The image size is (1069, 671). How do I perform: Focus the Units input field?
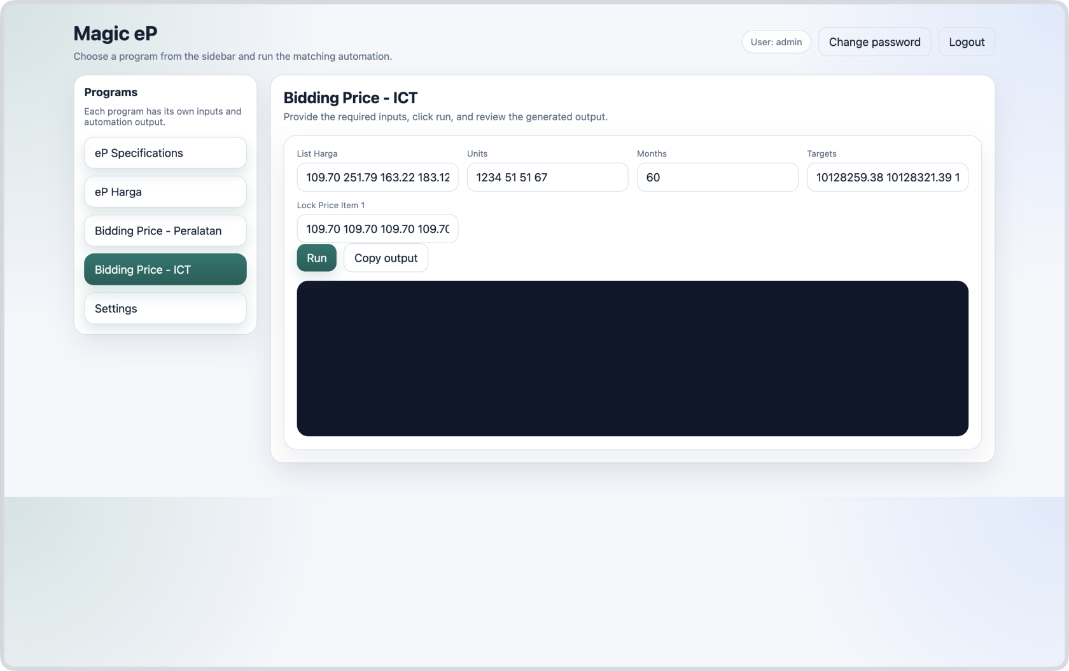pyautogui.click(x=547, y=177)
